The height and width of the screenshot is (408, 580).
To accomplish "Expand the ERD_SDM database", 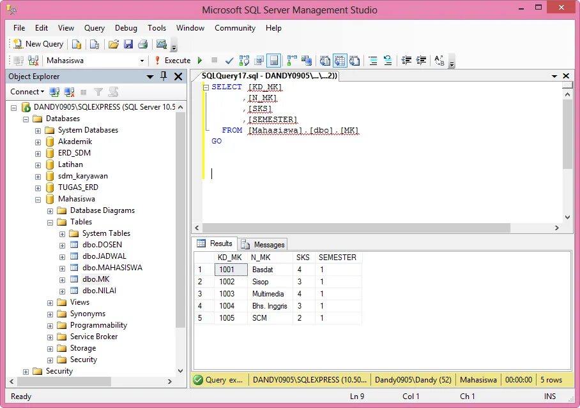I will [x=38, y=154].
